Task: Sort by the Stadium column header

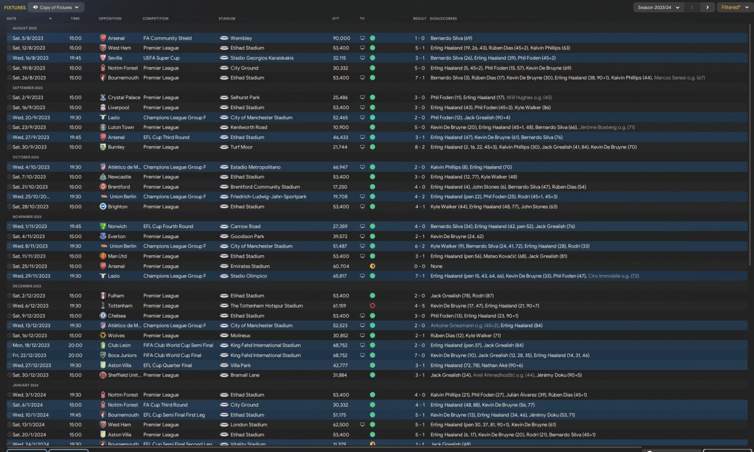Action: point(227,18)
